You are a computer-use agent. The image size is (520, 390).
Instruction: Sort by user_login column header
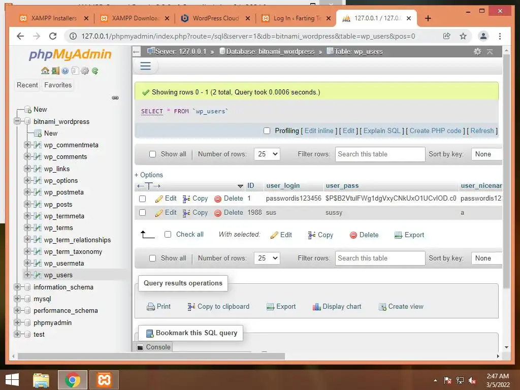coord(283,186)
